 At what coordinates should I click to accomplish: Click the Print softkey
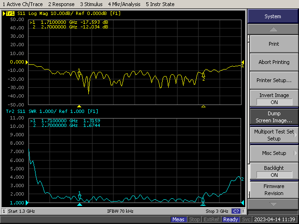click(274, 44)
